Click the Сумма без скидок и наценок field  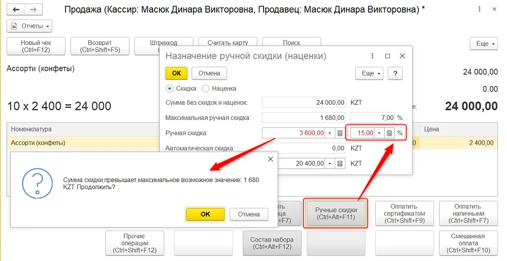point(304,103)
